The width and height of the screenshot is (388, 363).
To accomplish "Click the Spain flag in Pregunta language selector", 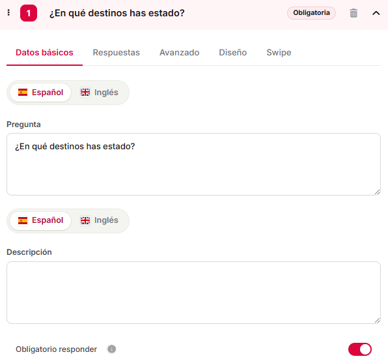I will click(x=23, y=93).
